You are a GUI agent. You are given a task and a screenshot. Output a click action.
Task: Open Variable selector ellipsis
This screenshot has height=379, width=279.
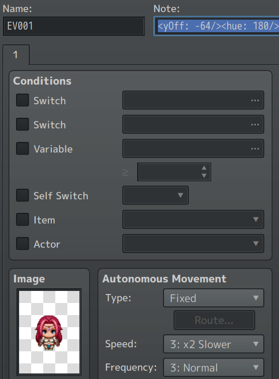pyautogui.click(x=255, y=148)
